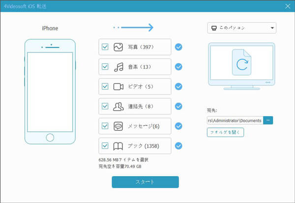Click the 連絡先 (8) label
The height and width of the screenshot is (203, 295).
click(141, 106)
